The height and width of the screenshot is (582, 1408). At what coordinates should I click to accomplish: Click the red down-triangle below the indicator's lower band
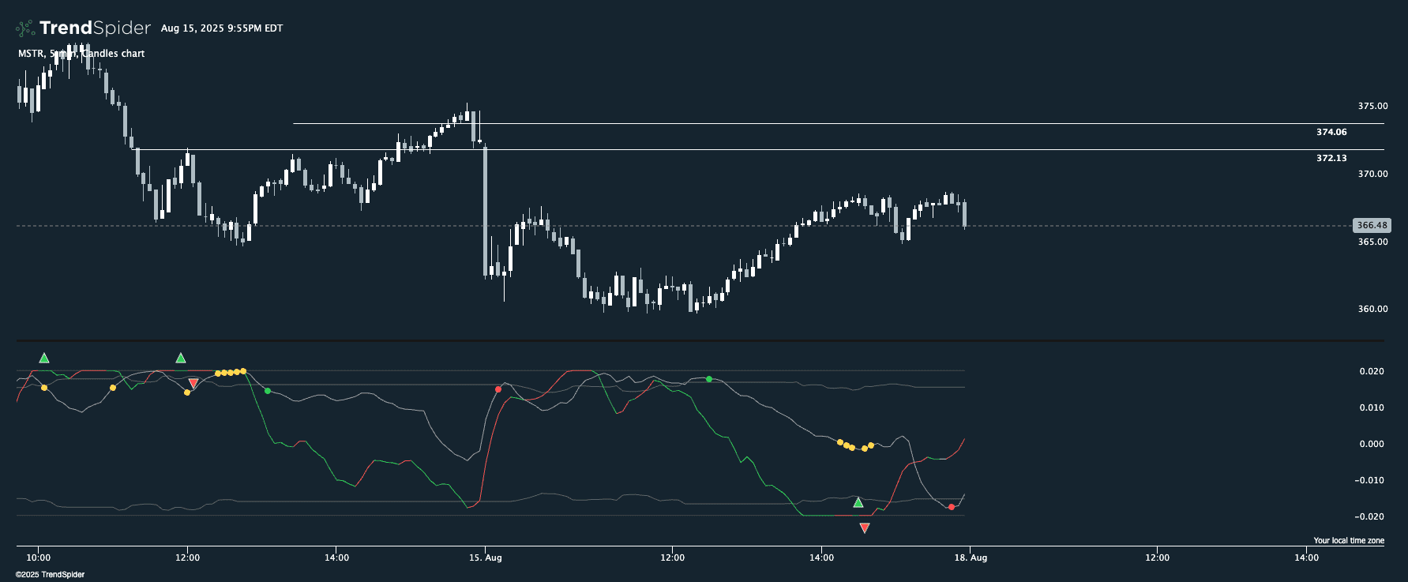865,528
